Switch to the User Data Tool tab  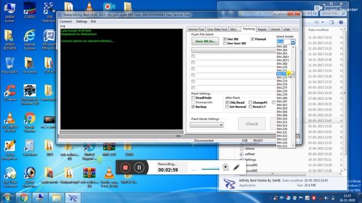click(x=217, y=29)
